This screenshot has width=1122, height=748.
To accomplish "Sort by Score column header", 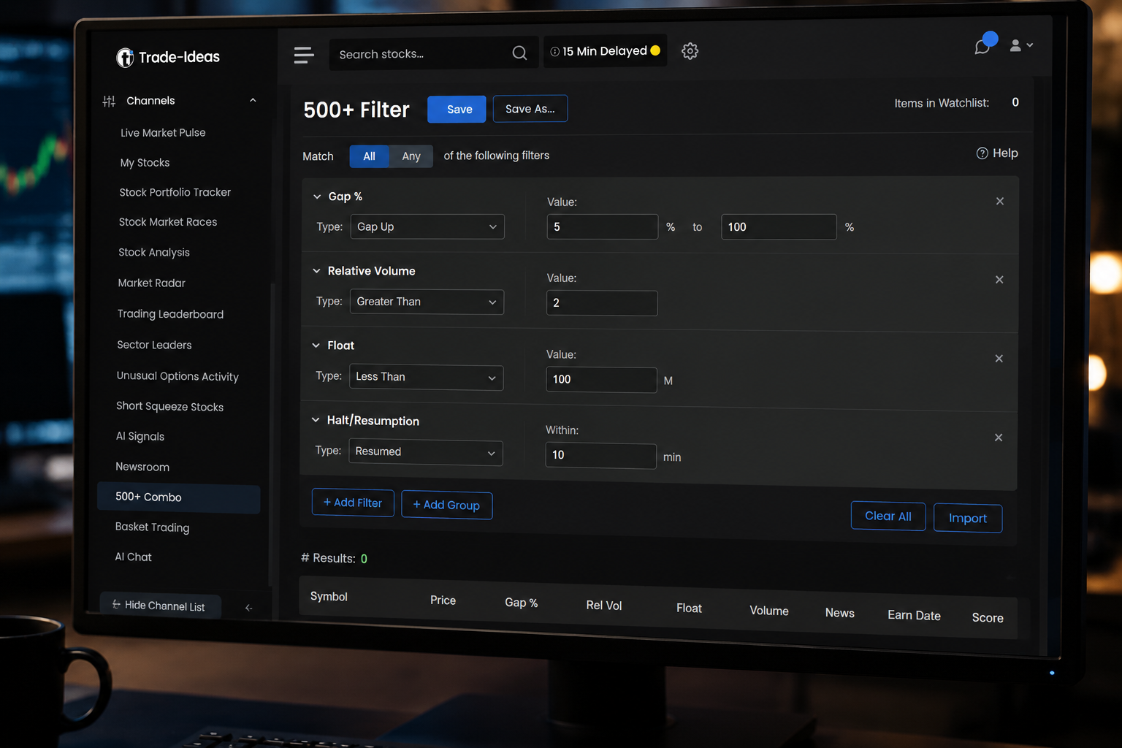I will point(988,619).
